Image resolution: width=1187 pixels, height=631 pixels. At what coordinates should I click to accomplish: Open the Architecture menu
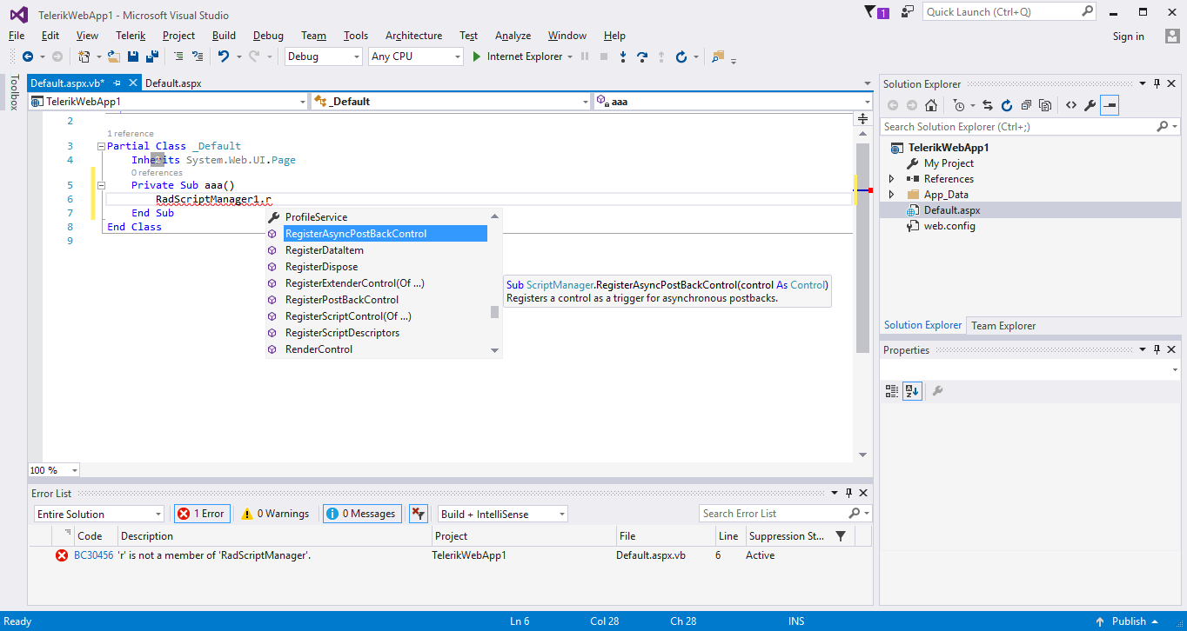pyautogui.click(x=413, y=36)
